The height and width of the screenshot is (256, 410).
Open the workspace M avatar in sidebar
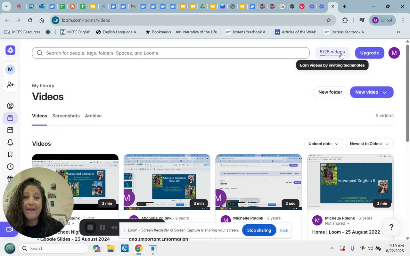click(x=10, y=69)
